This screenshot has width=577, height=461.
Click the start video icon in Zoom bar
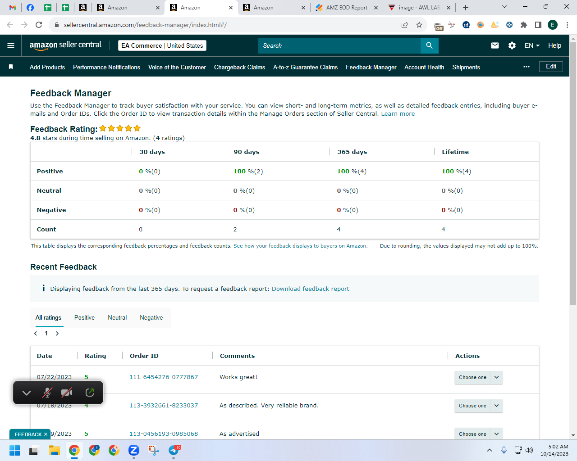tap(67, 393)
